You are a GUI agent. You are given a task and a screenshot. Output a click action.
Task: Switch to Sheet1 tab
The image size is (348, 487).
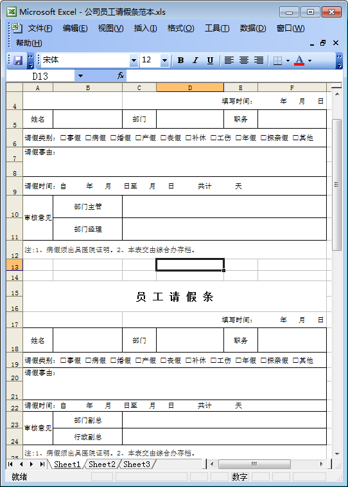tap(67, 464)
